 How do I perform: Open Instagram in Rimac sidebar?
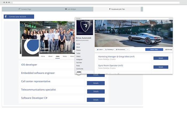(79, 59)
